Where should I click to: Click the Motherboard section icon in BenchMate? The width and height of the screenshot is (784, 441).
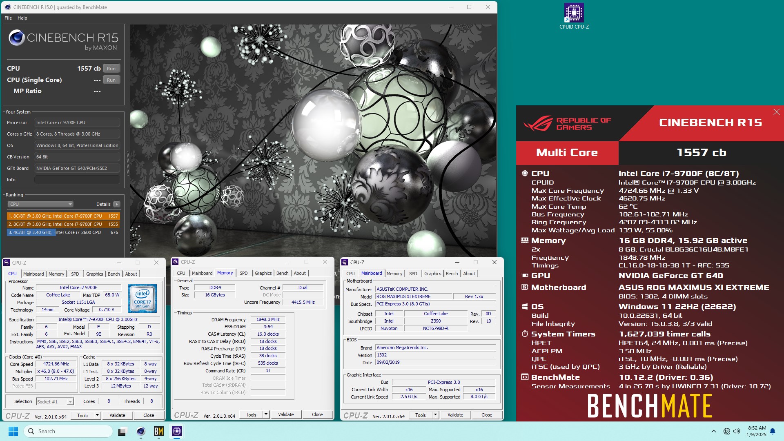pos(525,287)
